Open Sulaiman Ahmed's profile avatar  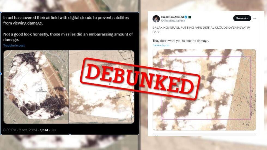(x=156, y=19)
